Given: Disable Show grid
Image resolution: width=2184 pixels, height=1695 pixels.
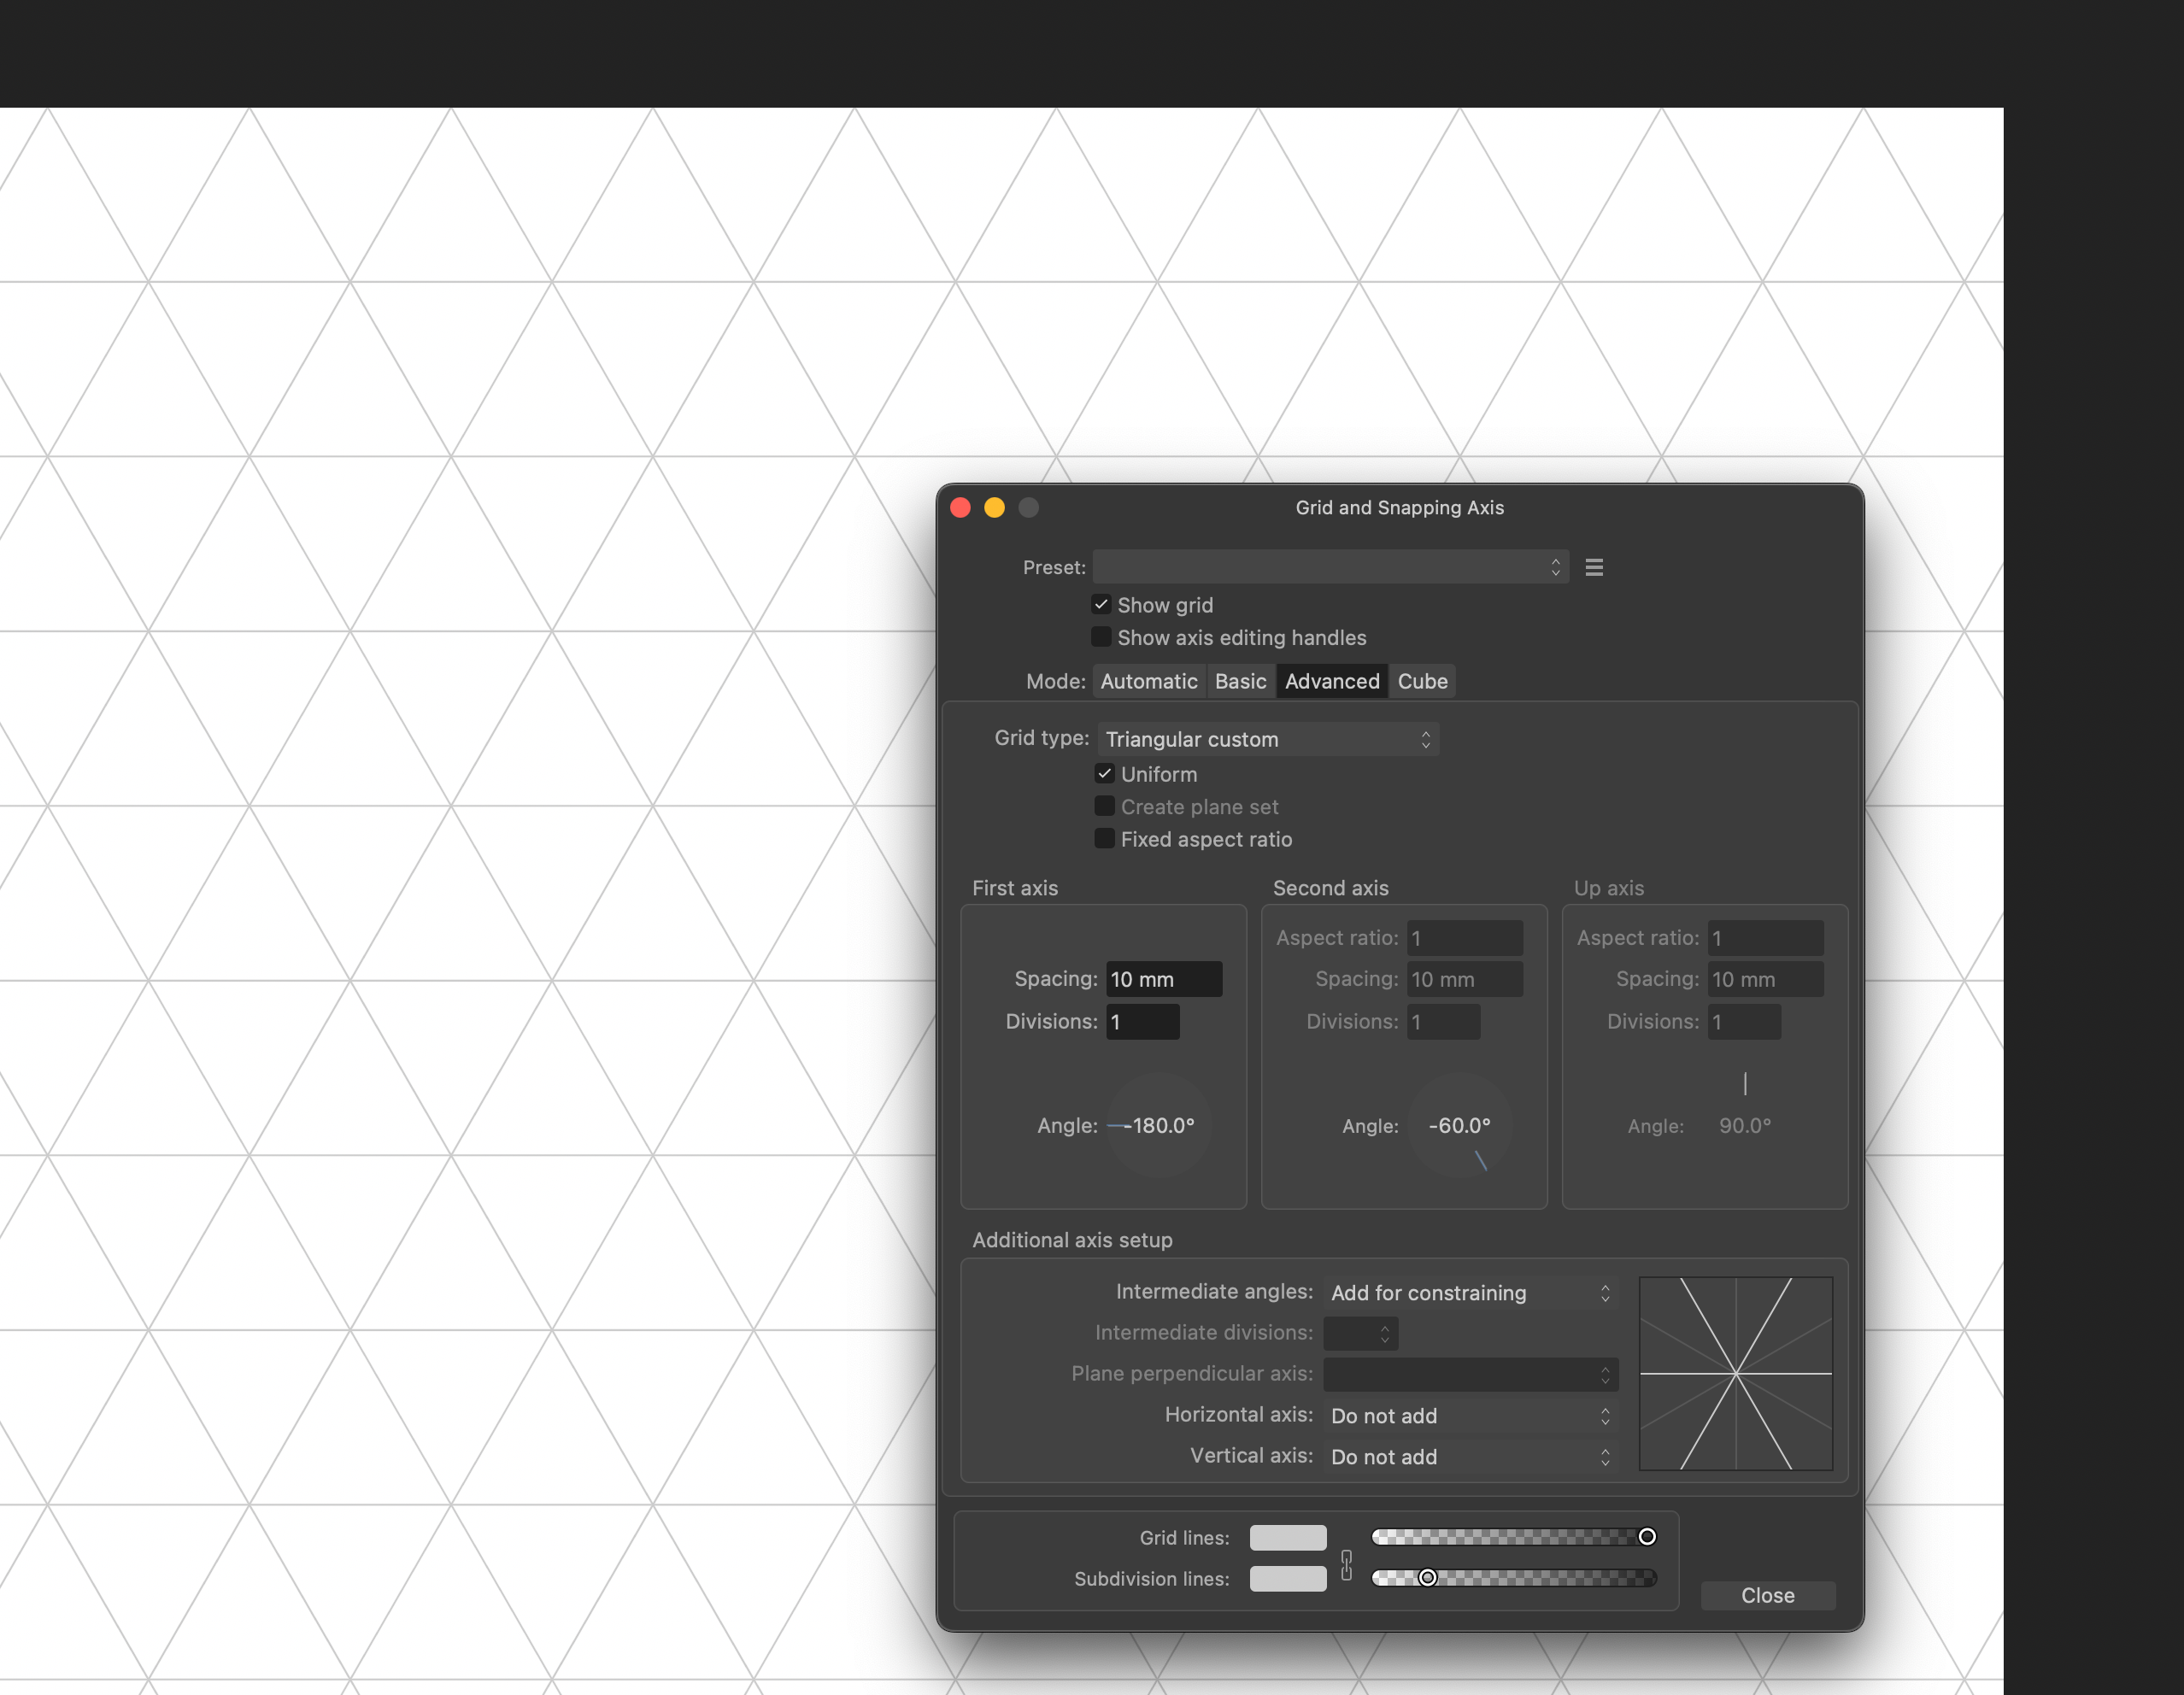Looking at the screenshot, I should 1101,604.
